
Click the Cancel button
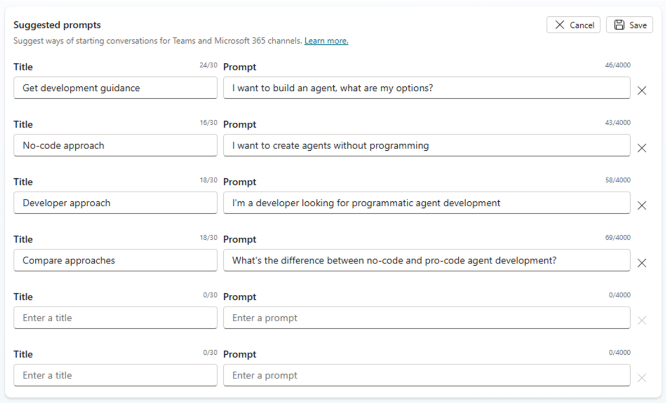point(573,25)
